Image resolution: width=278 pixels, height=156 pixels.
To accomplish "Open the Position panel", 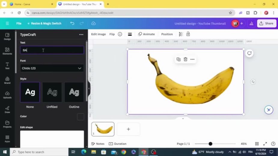I will coord(167,34).
